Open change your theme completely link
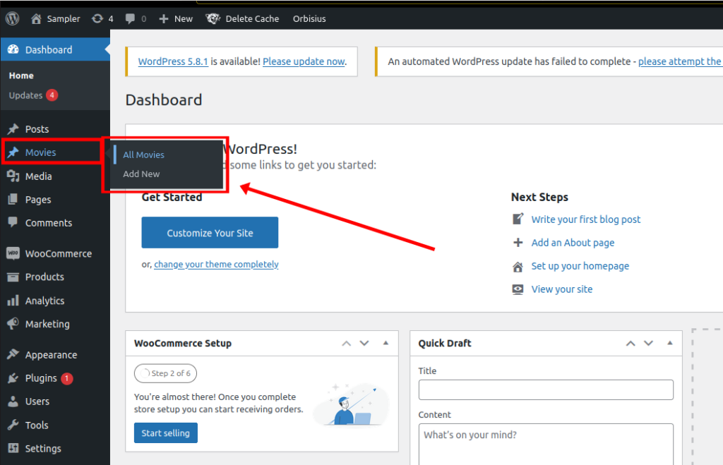723x465 pixels. click(216, 264)
